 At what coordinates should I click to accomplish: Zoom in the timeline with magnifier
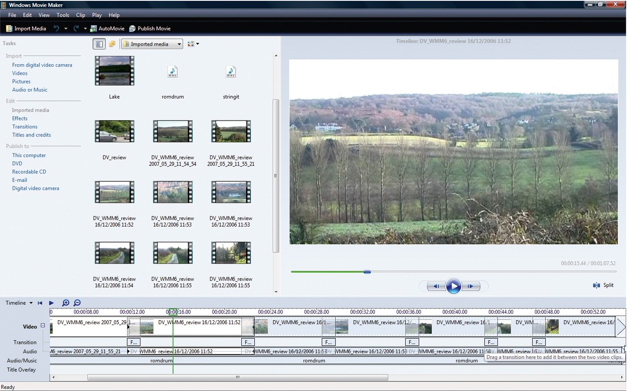pos(66,303)
